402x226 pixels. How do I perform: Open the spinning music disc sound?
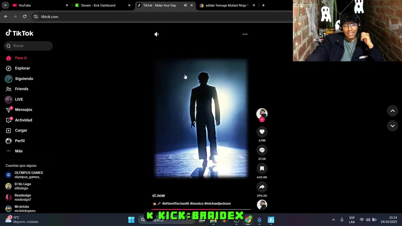pyautogui.click(x=262, y=205)
